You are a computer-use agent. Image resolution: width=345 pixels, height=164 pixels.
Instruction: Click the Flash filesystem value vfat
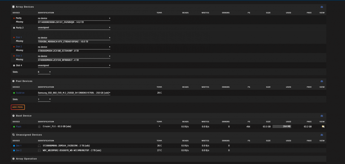pos(248,127)
